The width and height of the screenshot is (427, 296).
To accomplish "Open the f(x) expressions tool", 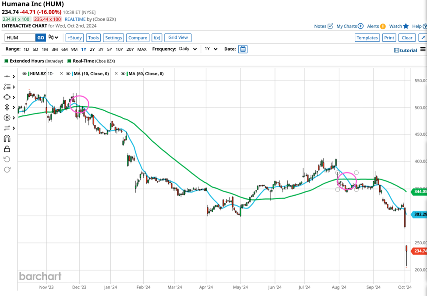I will pyautogui.click(x=157, y=38).
